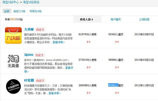
Task: Open the 淘800 title link
Action: click(29, 55)
